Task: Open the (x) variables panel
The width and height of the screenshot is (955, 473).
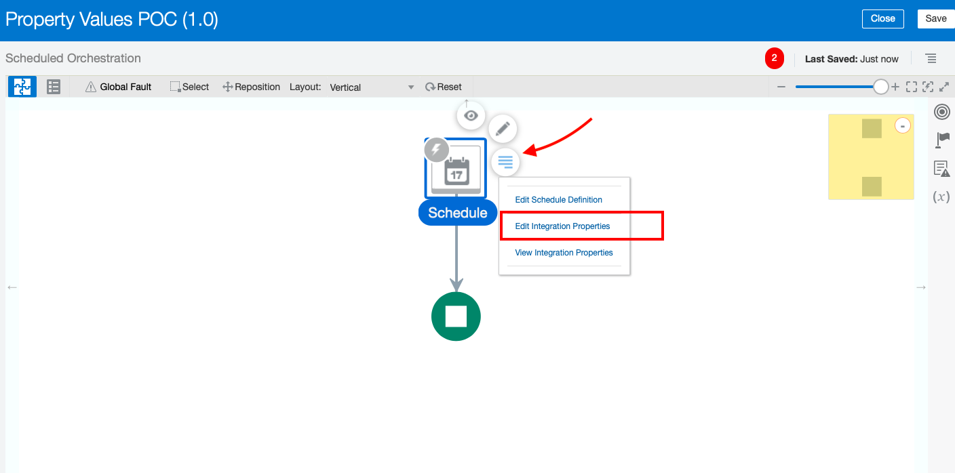Action: 941,197
